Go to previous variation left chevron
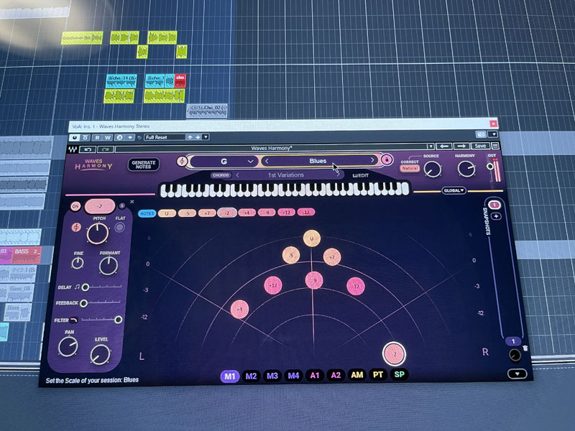Screen dimensions: 575x431 coord(238,175)
